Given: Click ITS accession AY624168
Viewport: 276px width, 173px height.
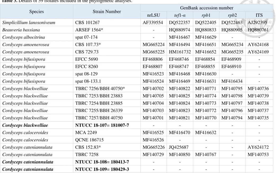Looking at the screenshot, I should [258, 45].
